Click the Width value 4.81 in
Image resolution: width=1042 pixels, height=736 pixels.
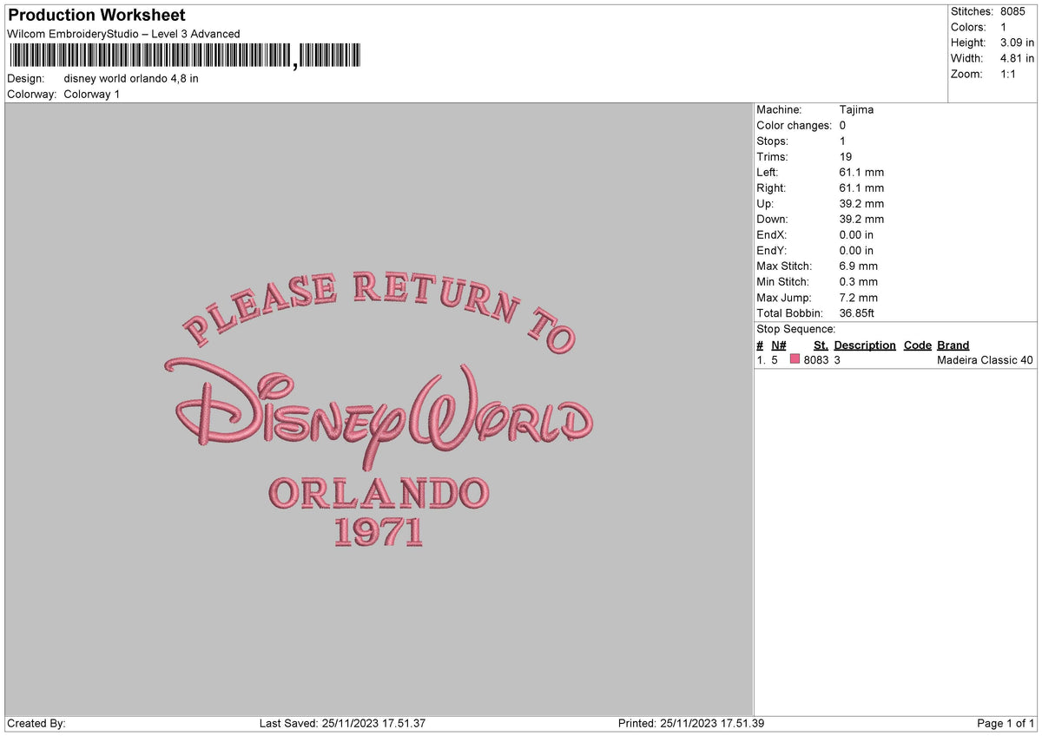[x=1017, y=58]
